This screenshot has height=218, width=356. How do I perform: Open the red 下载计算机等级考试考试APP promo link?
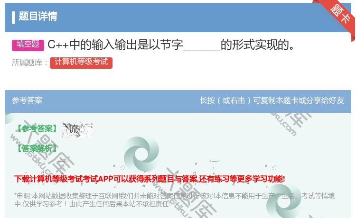point(150,179)
